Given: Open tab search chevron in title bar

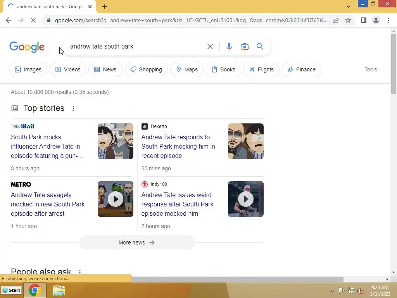Looking at the screenshot, I should 349,7.
